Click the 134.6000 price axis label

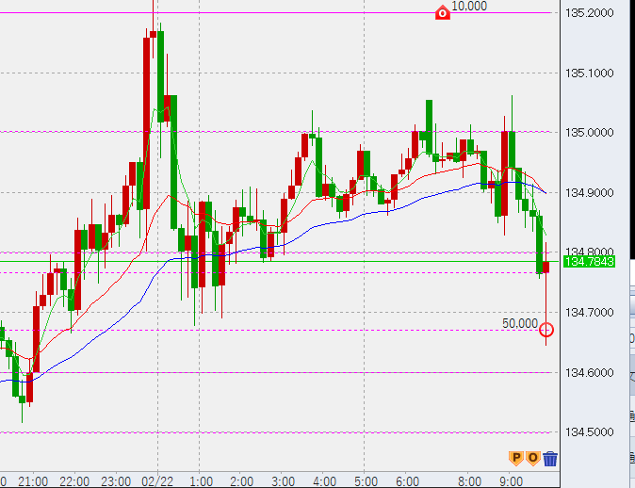click(x=589, y=372)
